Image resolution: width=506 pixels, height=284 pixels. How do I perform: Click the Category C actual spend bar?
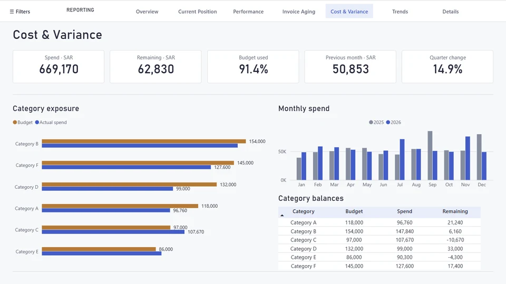tap(113, 232)
